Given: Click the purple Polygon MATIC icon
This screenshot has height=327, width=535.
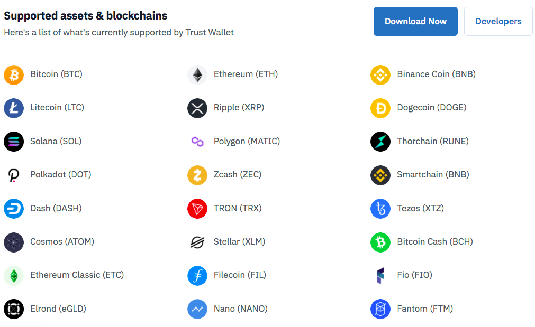Looking at the screenshot, I should pos(197,142).
